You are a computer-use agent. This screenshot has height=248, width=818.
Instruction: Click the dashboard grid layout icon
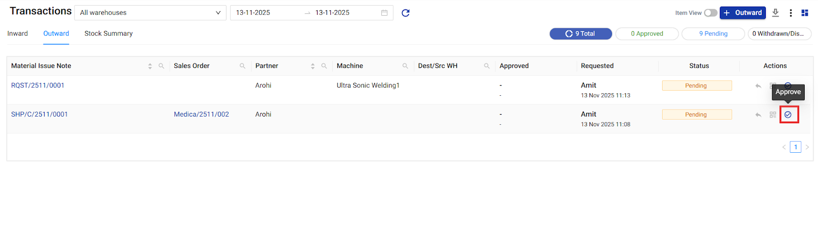point(805,13)
